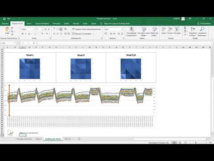The image size is (214, 161).
Task: Decrease the cell indent
Action: (66, 34)
